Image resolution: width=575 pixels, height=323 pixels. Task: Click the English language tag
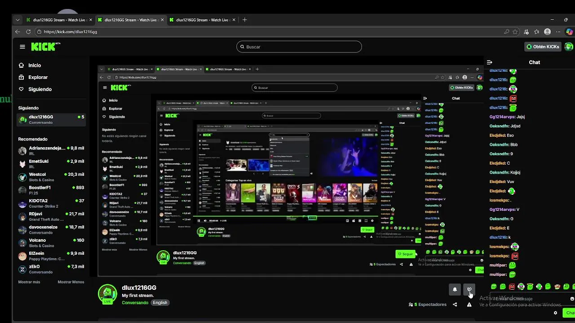[160, 303]
